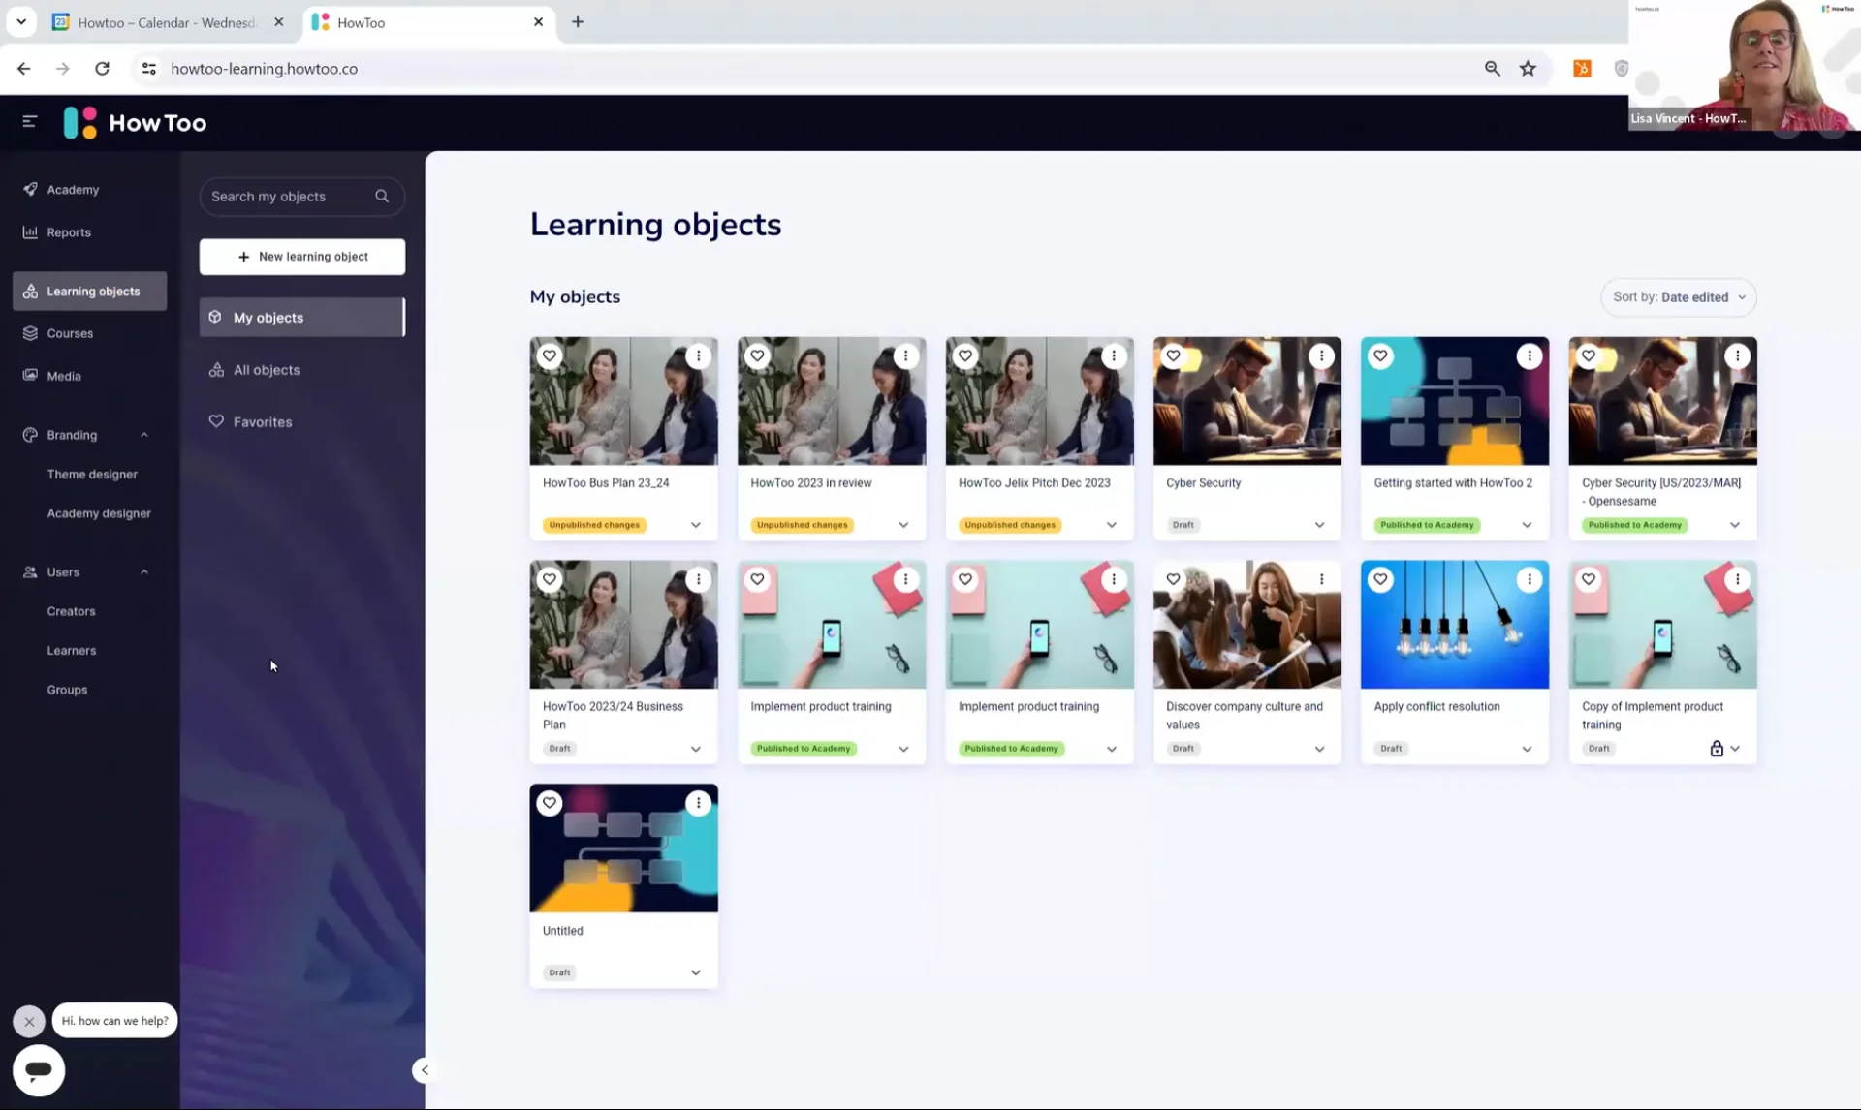Favorite the Apply conflict resolution object
Screen dimensions: 1861x1110
coord(1380,579)
